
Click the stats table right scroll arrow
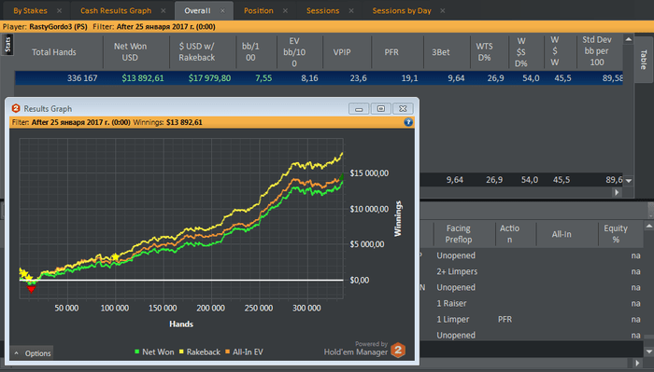click(x=617, y=192)
